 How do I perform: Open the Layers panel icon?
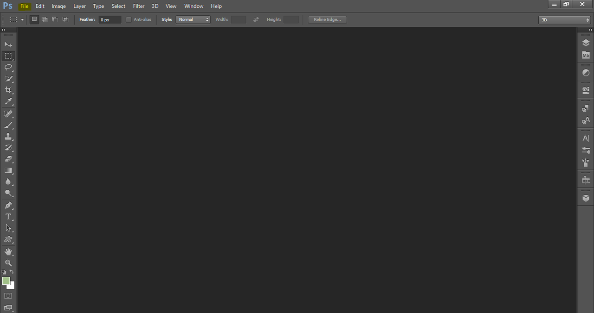[586, 43]
